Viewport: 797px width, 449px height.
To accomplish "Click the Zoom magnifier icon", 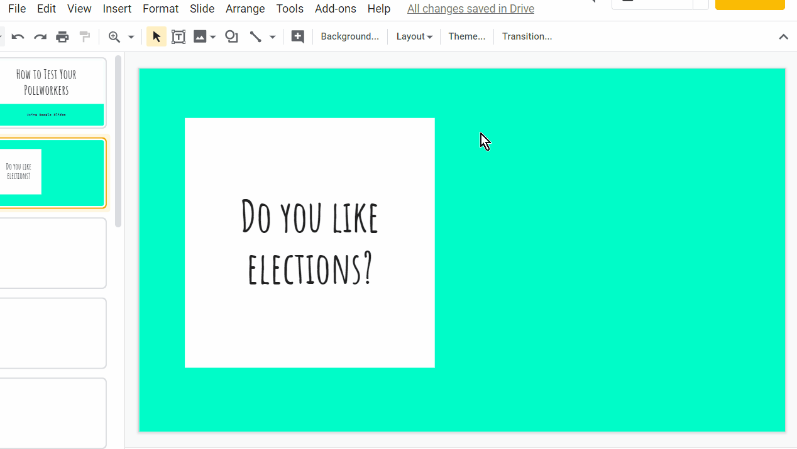I will click(x=114, y=37).
